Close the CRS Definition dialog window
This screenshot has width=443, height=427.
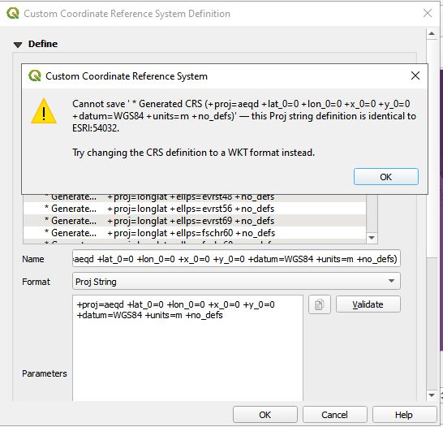click(428, 13)
